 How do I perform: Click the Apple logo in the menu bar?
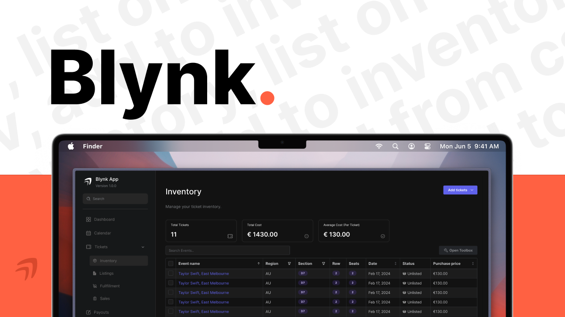[x=71, y=146]
